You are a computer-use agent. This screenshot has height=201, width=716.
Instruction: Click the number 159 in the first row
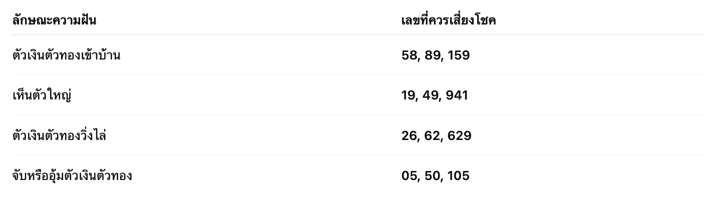tap(459, 55)
